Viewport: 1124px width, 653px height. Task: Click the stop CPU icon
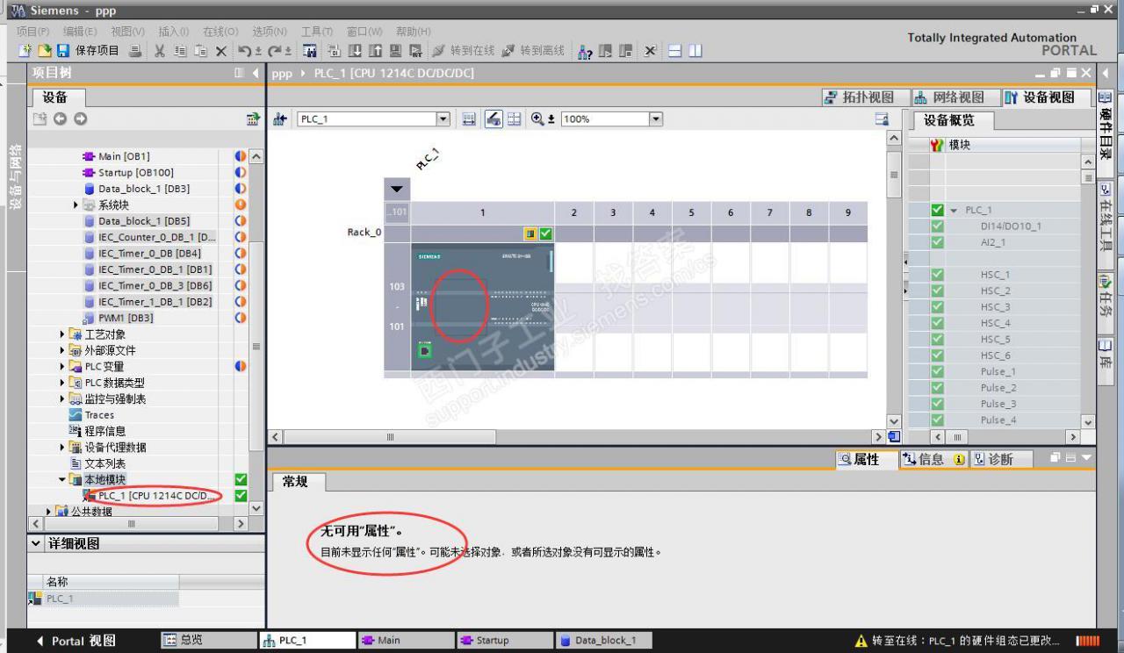tap(625, 51)
